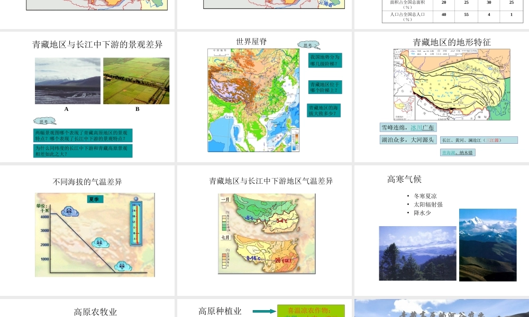Click the 我国地势分为哪几级阶梯？ box
Screen dimensions: 529x317
[x=325, y=60]
